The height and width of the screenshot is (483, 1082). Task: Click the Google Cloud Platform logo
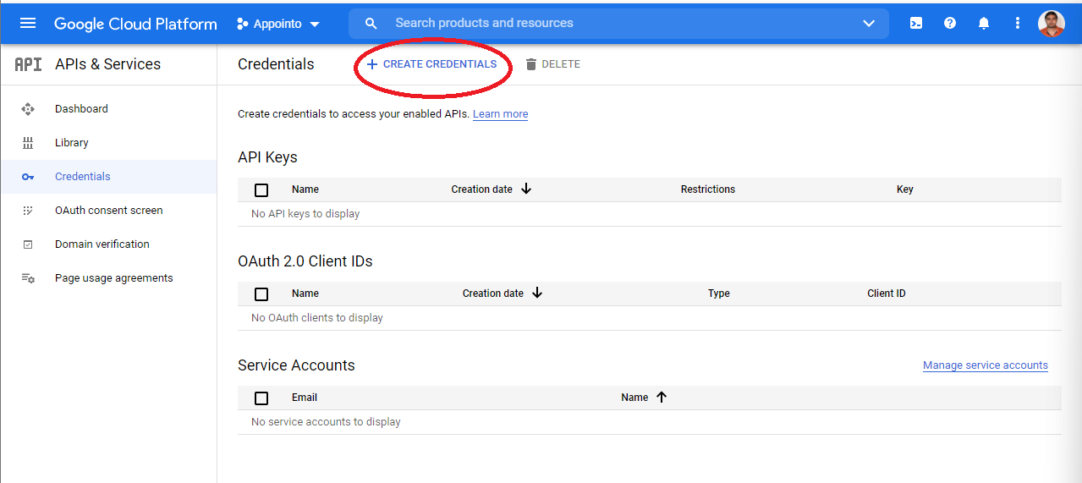click(135, 24)
